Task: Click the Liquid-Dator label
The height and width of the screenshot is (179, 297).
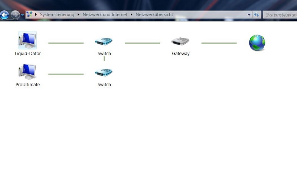Action: coord(27,54)
